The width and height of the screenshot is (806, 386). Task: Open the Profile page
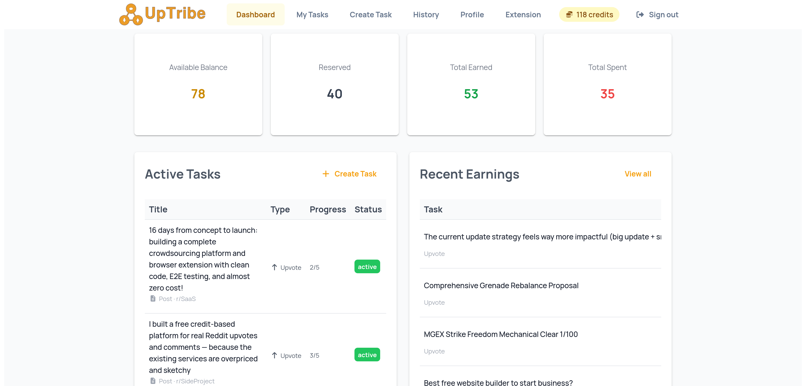coord(471,14)
